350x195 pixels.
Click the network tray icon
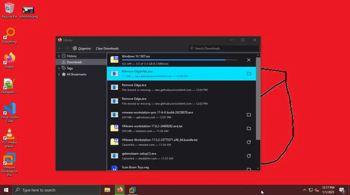coord(311,190)
